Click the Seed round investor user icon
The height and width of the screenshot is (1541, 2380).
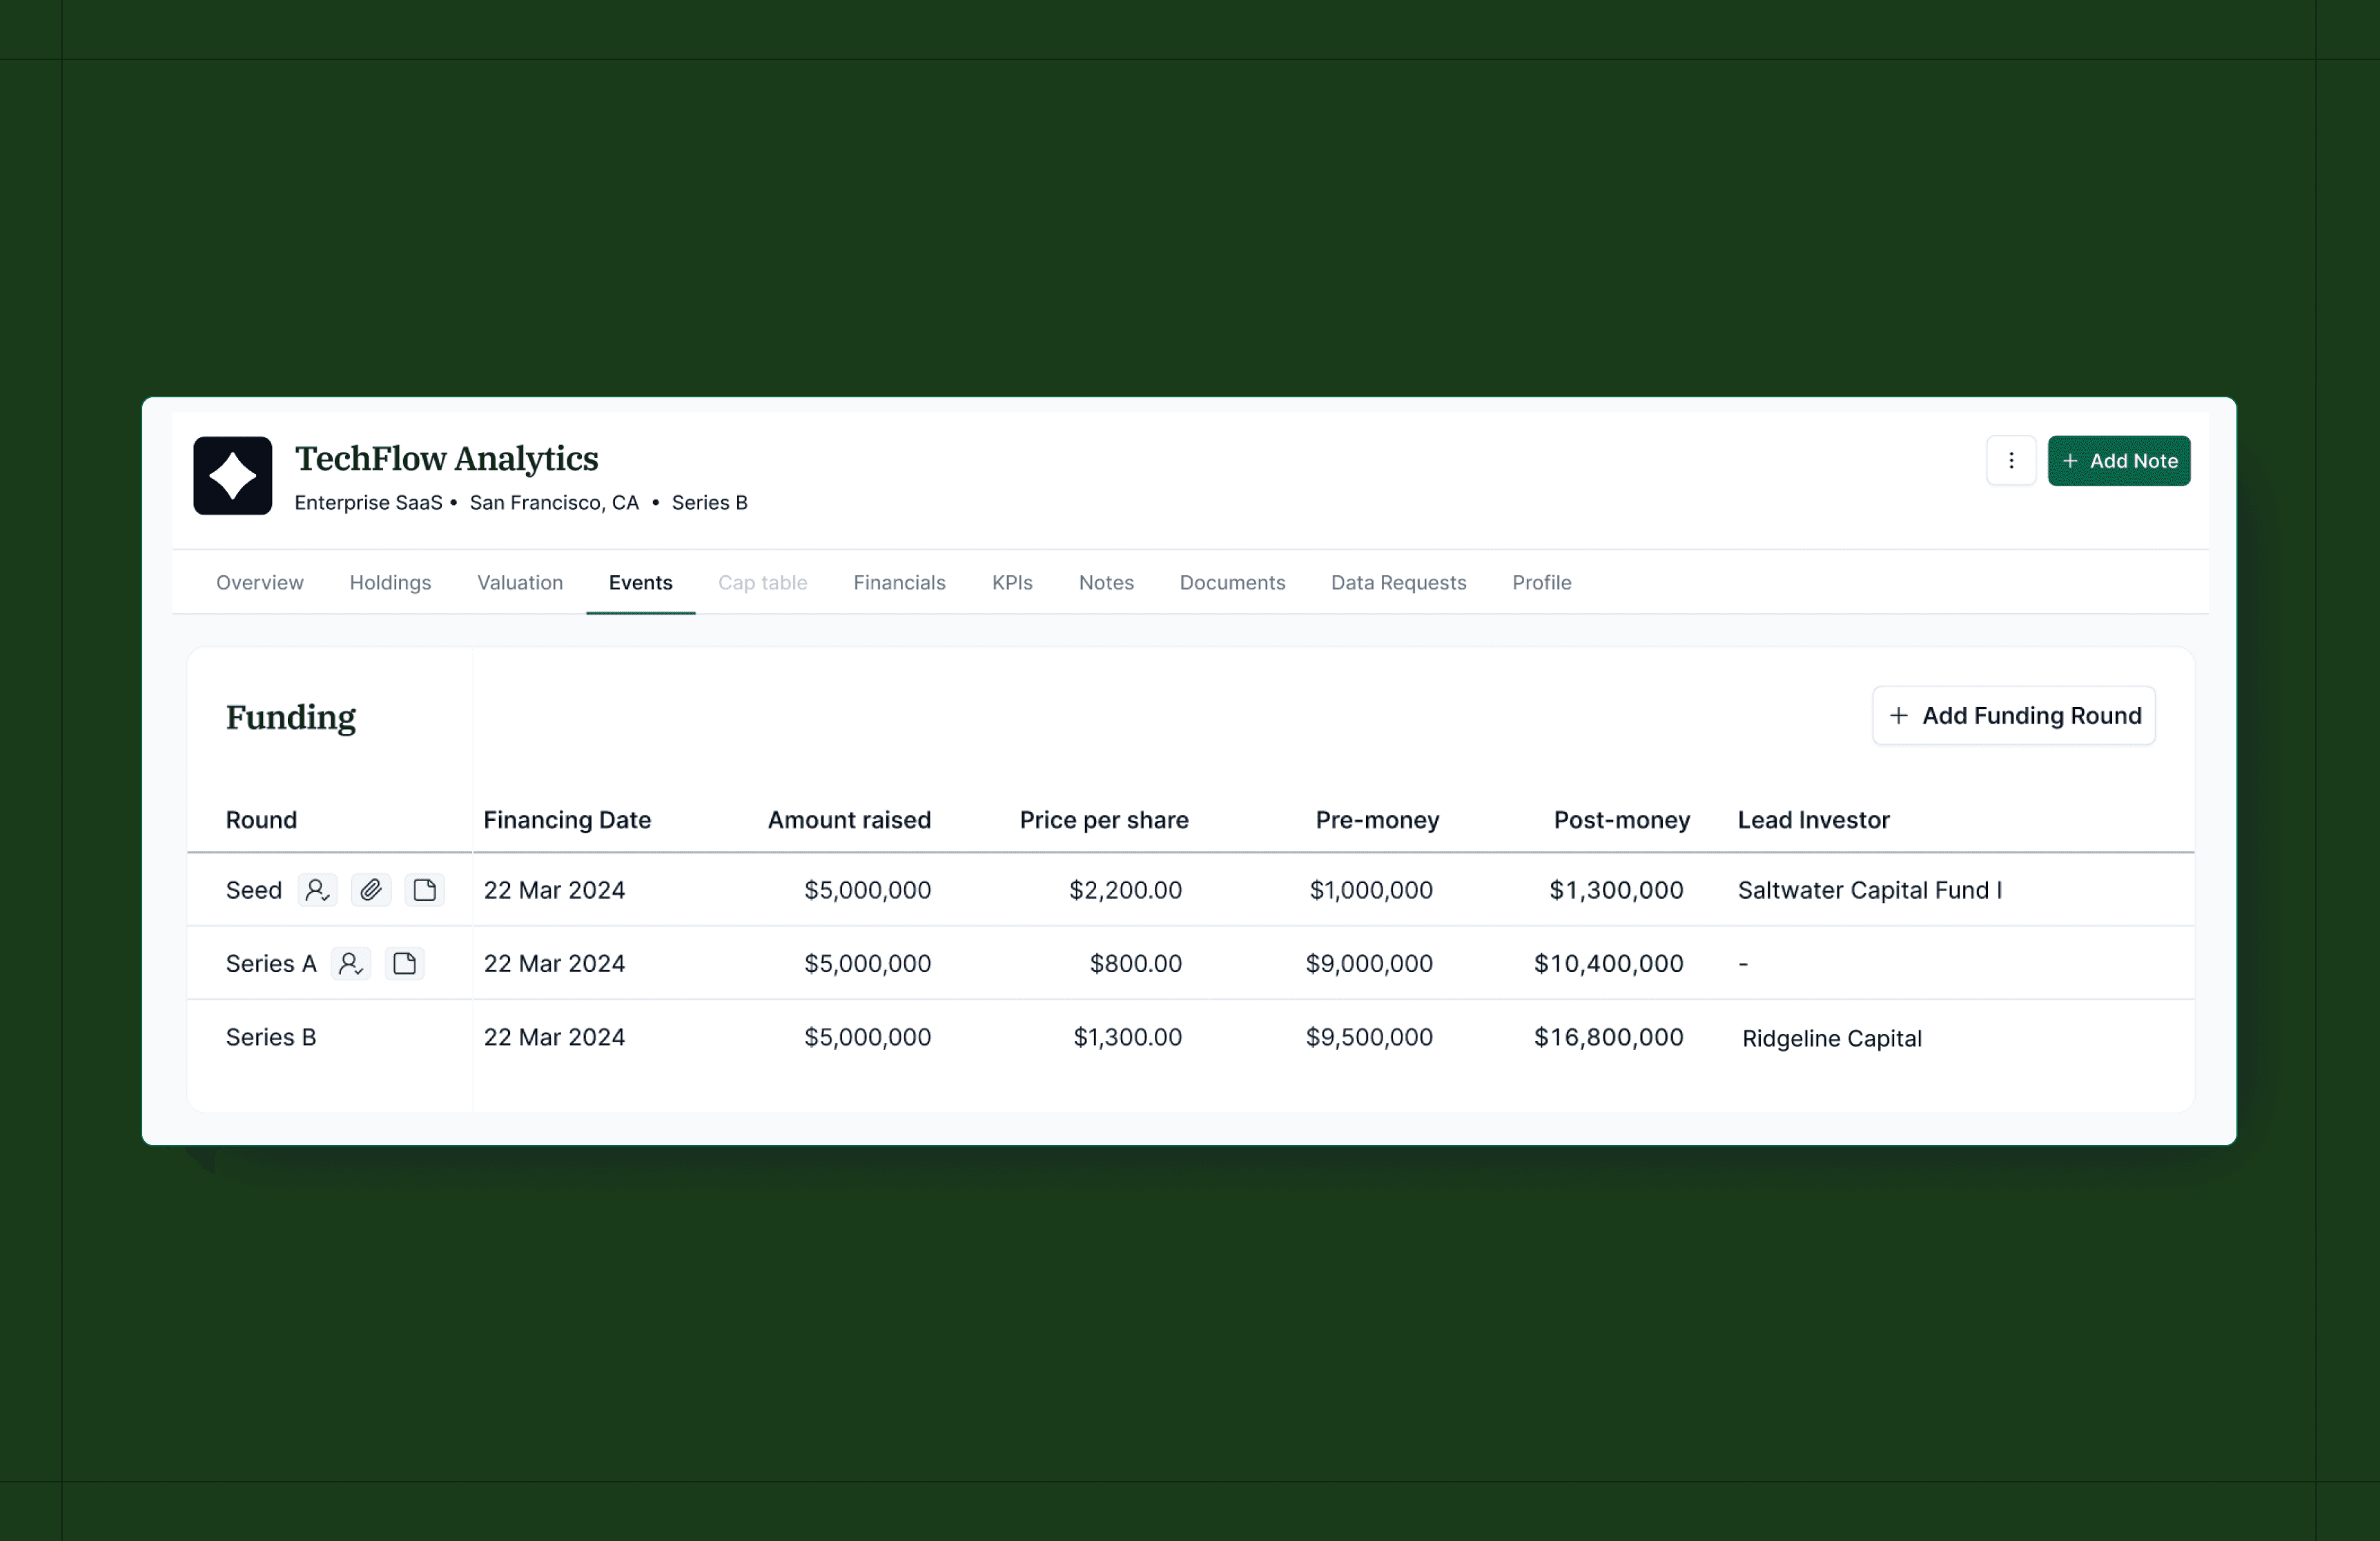[x=317, y=889]
